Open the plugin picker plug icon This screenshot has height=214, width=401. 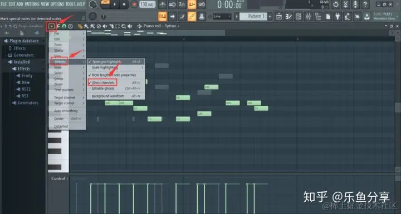pos(338,17)
